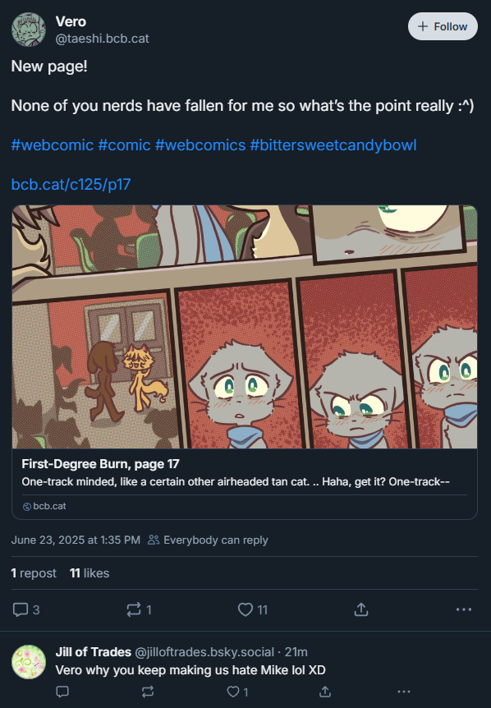Share Vero's post using share icon
This screenshot has height=708, width=491.
pos(361,609)
